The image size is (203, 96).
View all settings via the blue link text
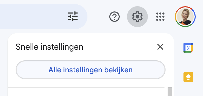[91, 70]
